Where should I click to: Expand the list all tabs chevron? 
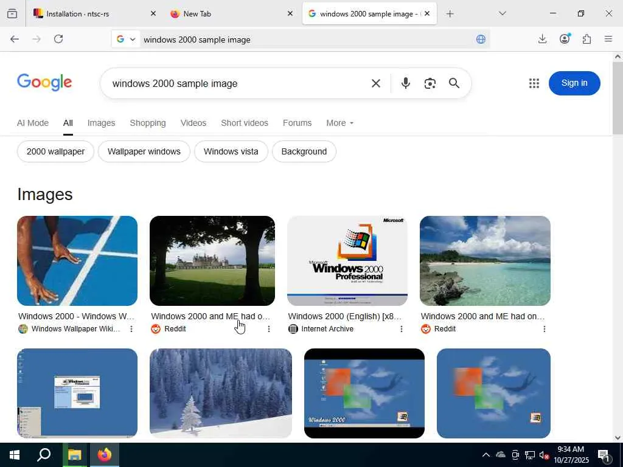tap(502, 13)
